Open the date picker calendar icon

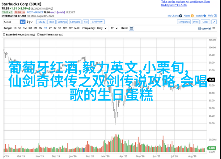(131, 28)
